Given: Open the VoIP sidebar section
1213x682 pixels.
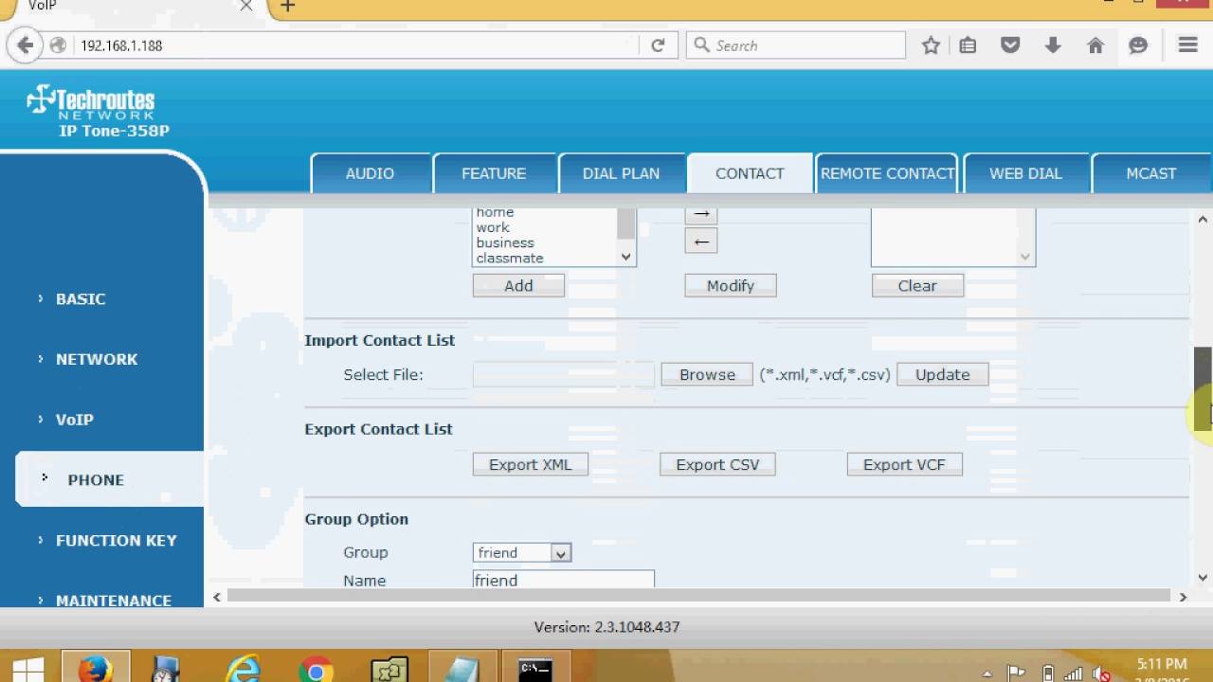Looking at the screenshot, I should [74, 420].
